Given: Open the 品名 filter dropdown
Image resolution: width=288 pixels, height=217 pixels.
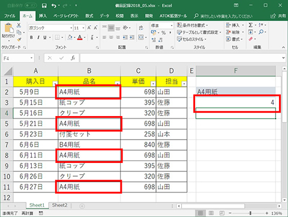Looking at the screenshot, I should coord(117,84).
